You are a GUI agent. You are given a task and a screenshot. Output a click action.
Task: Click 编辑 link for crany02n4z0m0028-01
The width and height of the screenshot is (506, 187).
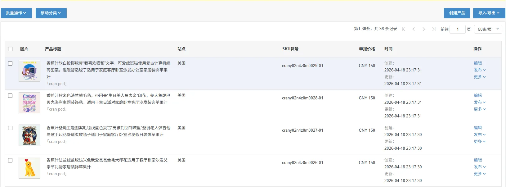tap(478, 96)
